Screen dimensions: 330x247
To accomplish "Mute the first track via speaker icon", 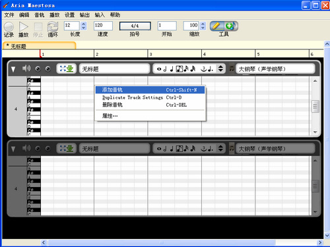I will (x=26, y=69).
